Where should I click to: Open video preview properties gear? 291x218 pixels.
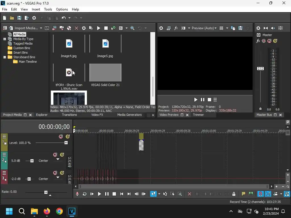point(161,28)
